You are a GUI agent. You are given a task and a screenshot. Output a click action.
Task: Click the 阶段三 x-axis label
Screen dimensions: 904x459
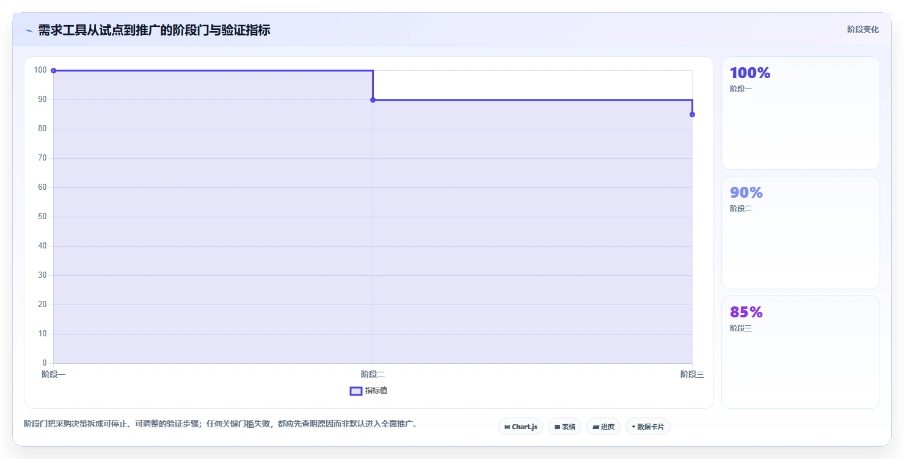pos(692,374)
